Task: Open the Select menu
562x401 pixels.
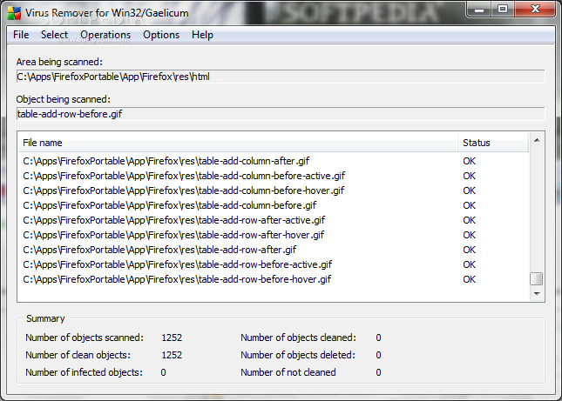Action: click(x=54, y=35)
